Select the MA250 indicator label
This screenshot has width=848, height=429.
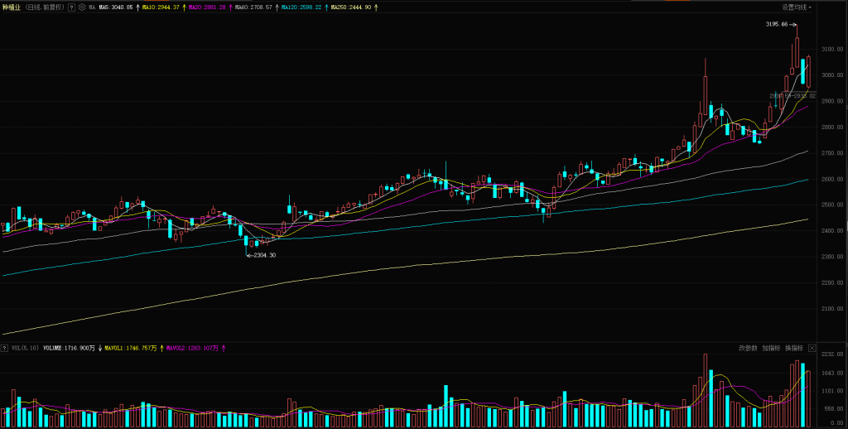pos(354,7)
